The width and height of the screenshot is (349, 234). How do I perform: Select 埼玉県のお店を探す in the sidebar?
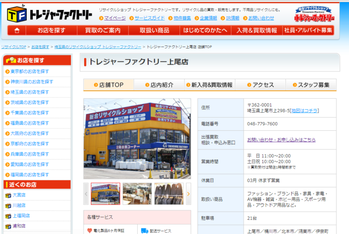coord(30,92)
